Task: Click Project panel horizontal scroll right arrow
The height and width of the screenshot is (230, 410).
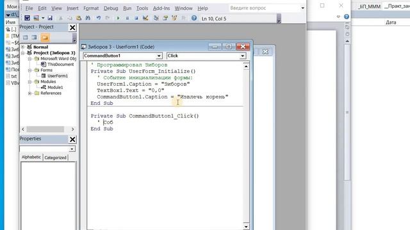Action: coord(72,129)
